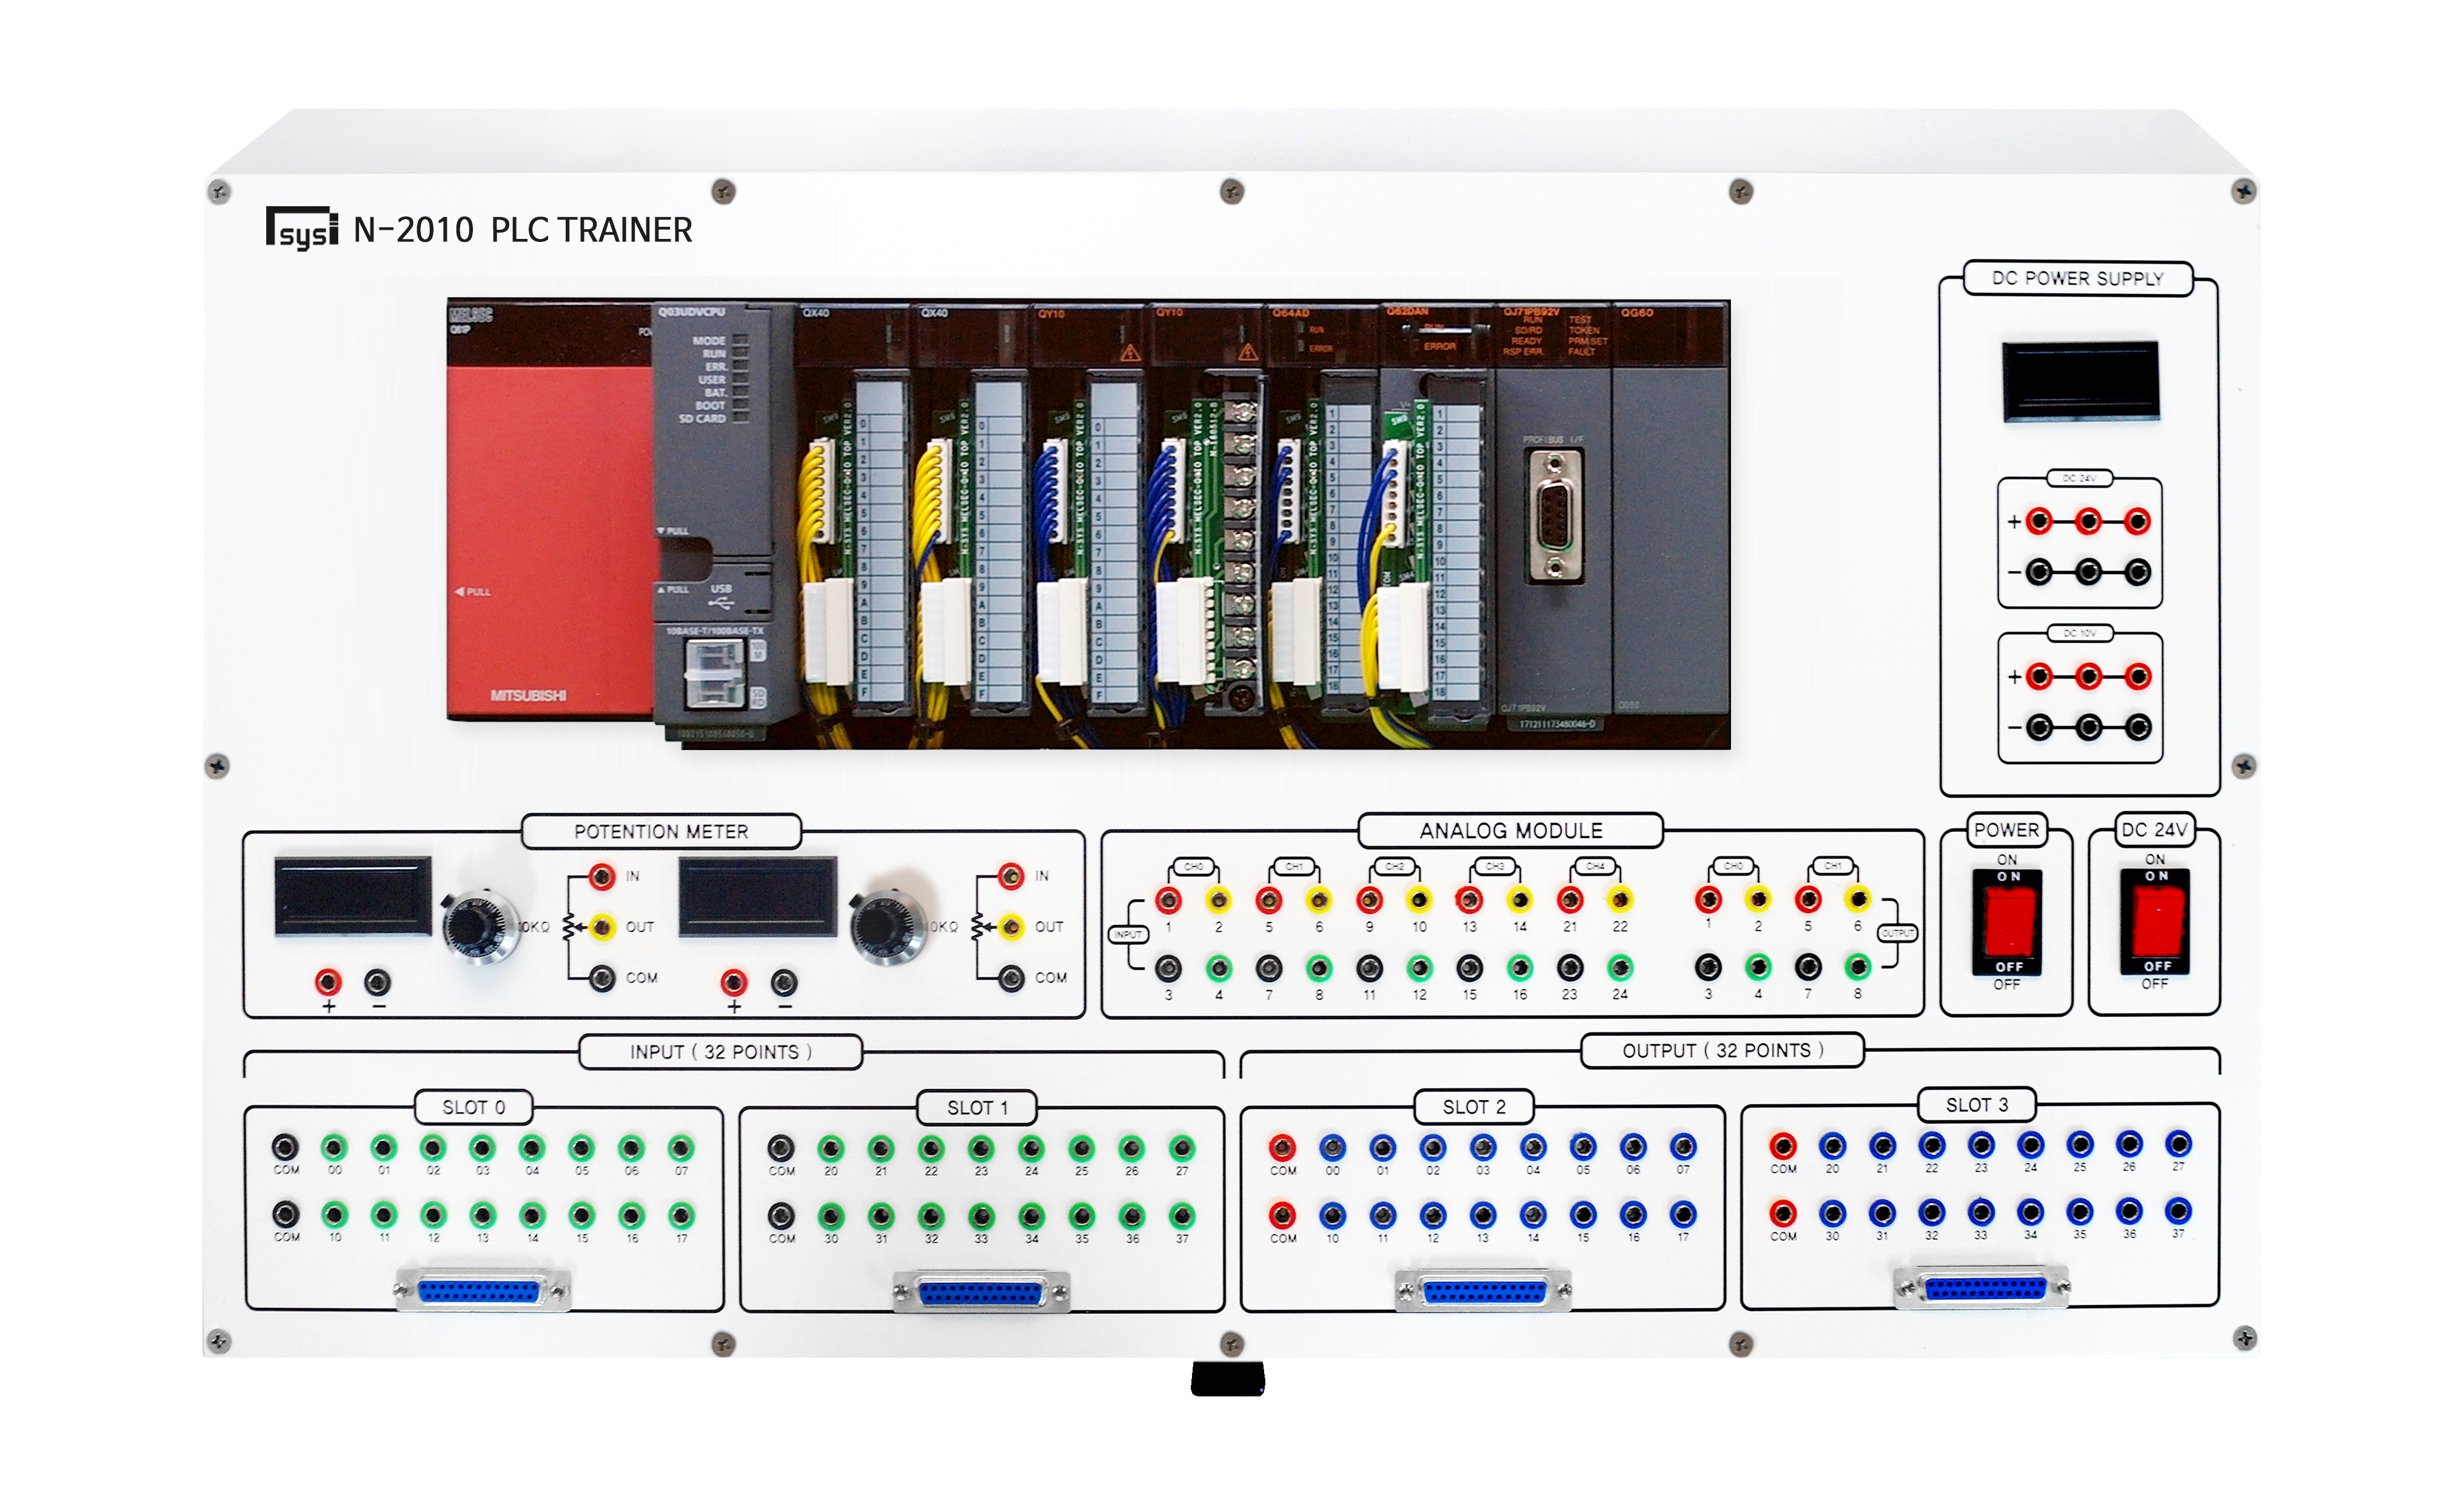This screenshot has width=2464, height=1505.
Task: Click the OUTPUT ( 32 POINTS ) label
Action: (x=1723, y=1050)
